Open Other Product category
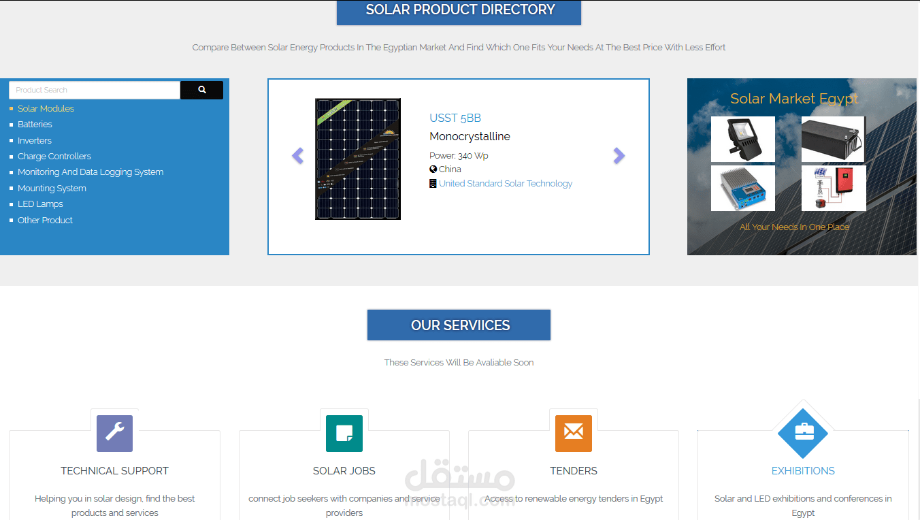 tap(45, 220)
